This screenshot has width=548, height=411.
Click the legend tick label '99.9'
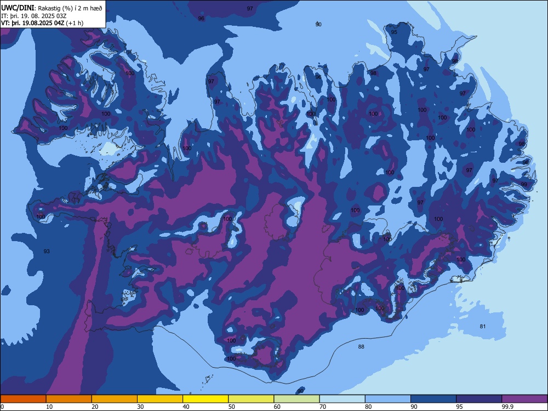coord(507,407)
